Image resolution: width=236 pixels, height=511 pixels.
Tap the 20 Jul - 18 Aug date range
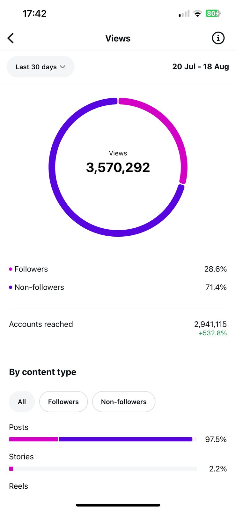click(x=201, y=67)
